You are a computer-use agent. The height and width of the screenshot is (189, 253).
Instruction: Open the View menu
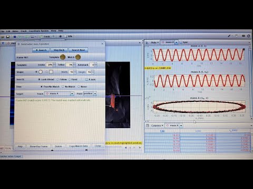point(53,31)
